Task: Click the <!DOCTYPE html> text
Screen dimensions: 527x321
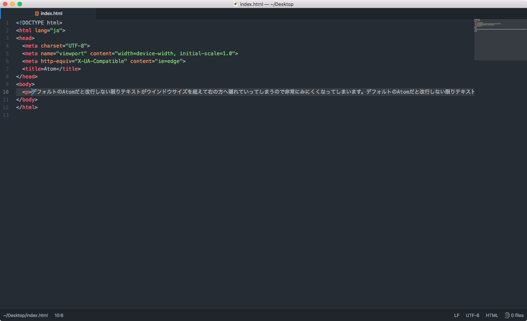Action: point(39,23)
